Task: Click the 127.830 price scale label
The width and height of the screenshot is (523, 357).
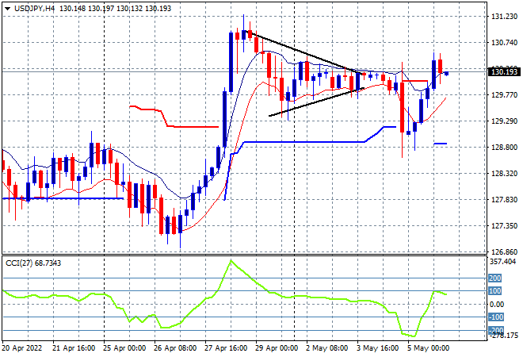Action: point(504,200)
